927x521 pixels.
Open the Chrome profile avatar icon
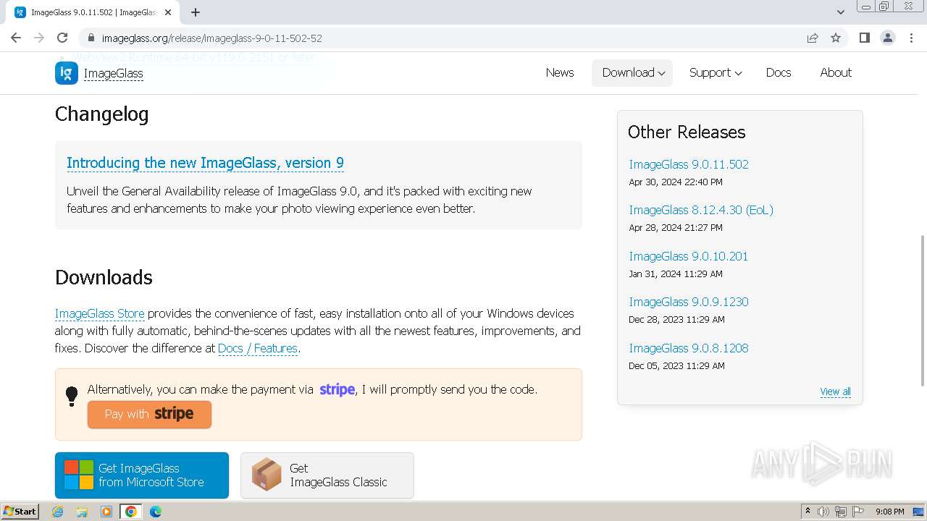pos(888,38)
